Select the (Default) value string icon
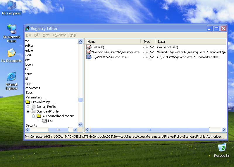This screenshot has height=167, width=234. (x=89, y=47)
